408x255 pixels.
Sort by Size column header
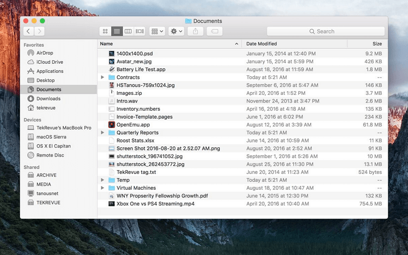tap(376, 44)
